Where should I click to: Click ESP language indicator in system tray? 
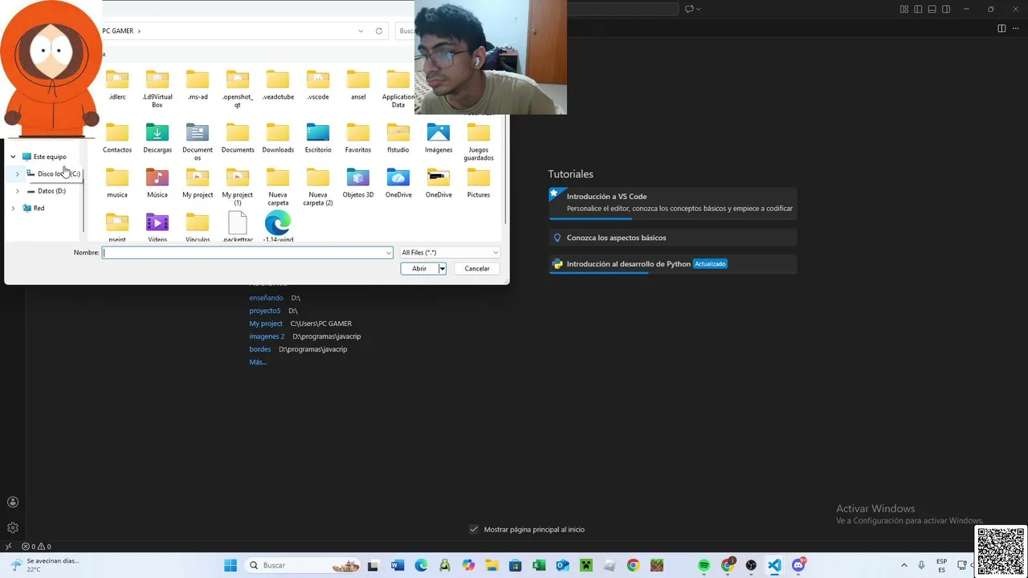[941, 565]
